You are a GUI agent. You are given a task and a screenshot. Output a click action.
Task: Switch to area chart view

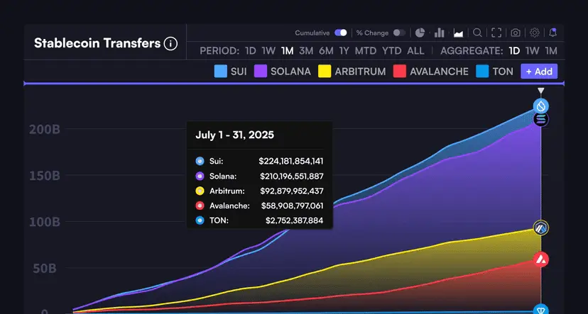(x=458, y=33)
